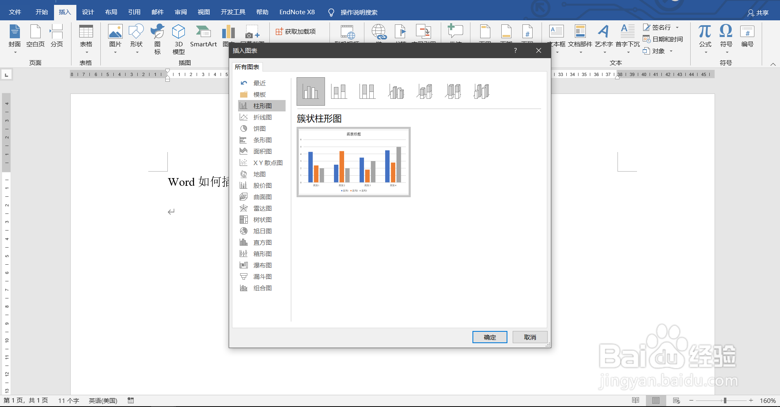Click 共享 share button

(758, 13)
